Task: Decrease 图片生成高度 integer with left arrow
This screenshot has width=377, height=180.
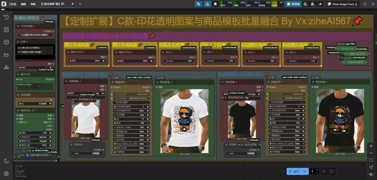Action: tap(118, 61)
